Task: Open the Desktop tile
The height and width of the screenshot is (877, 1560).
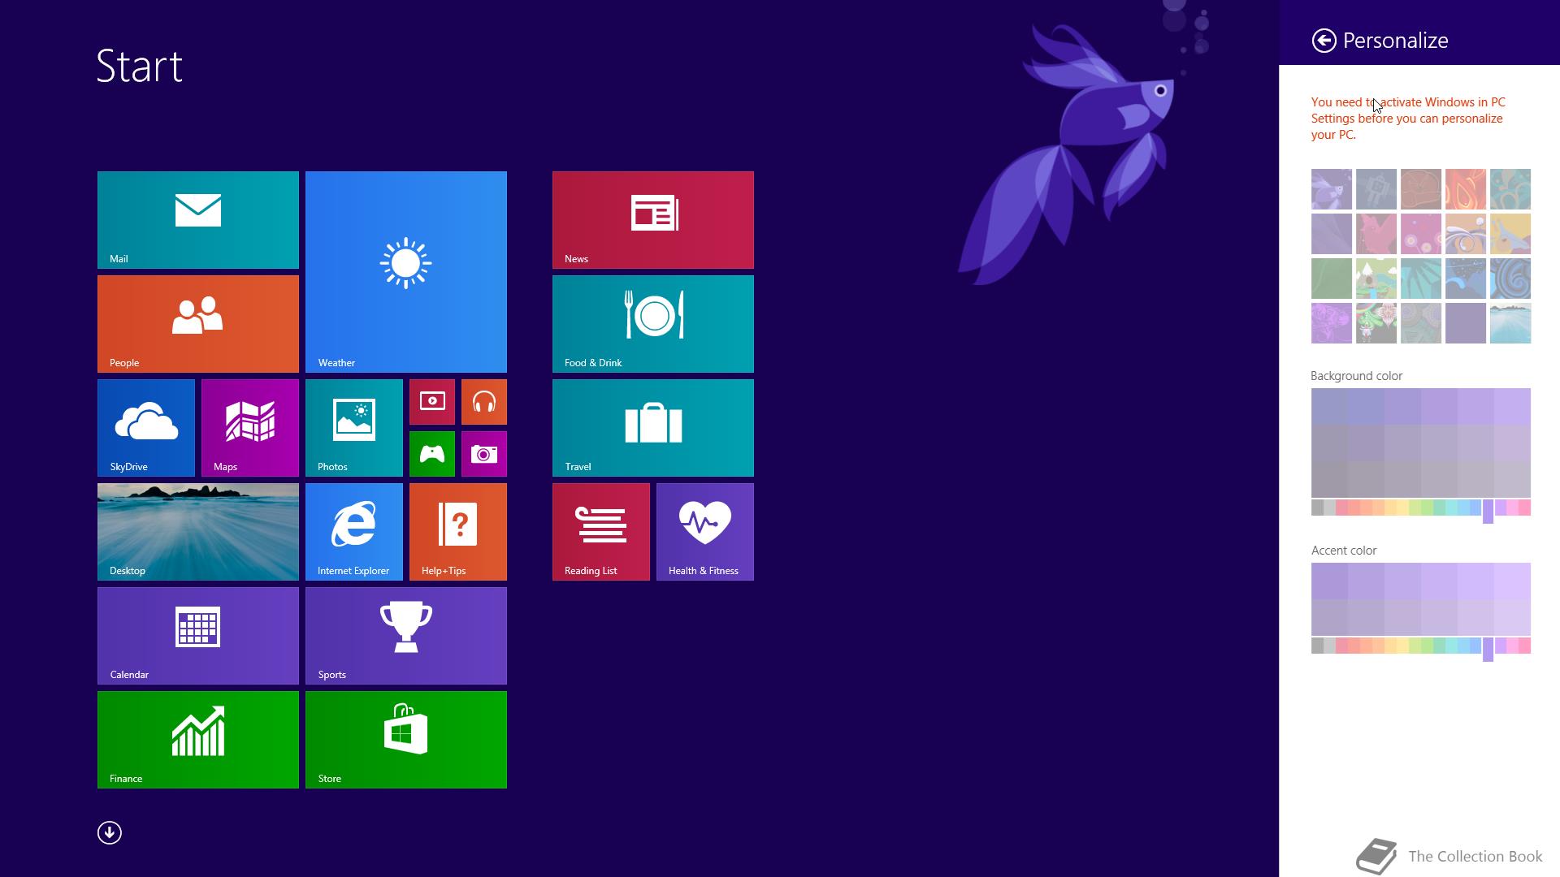Action: click(197, 531)
